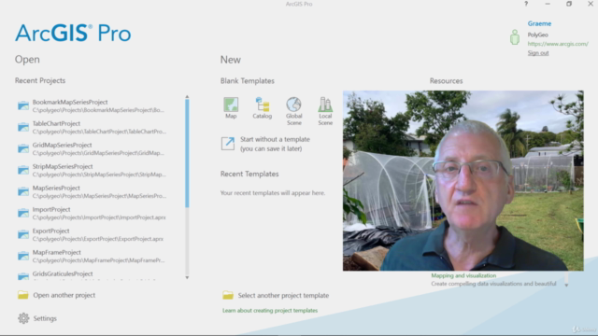This screenshot has width=598, height=336.
Task: Create a new Catalog blank template
Action: click(x=262, y=108)
